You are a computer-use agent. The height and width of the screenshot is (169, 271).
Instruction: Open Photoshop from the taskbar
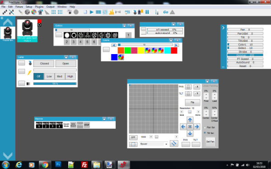click(58, 164)
